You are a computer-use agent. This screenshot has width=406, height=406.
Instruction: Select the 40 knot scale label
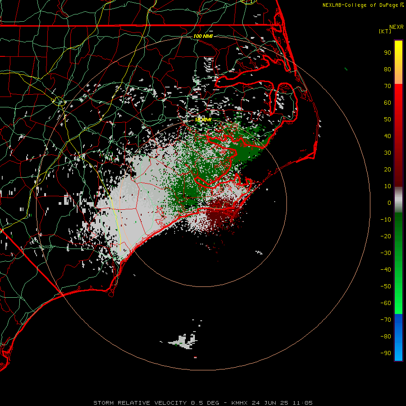388,136
